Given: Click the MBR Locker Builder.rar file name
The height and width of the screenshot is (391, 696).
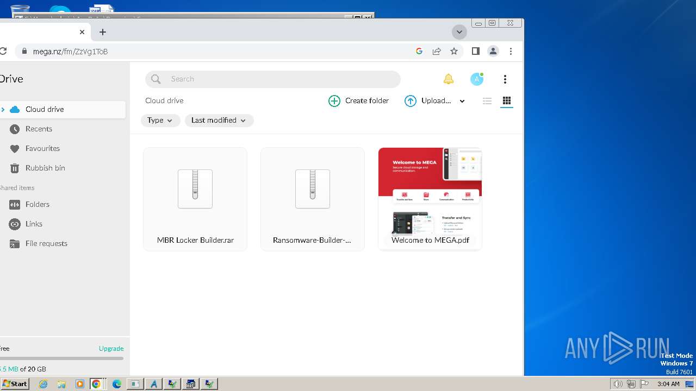Looking at the screenshot, I should coord(195,240).
